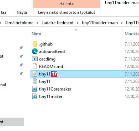Select the autounattend Edge file icon
Viewport: 139px width, 131px height.
tap(35, 51)
